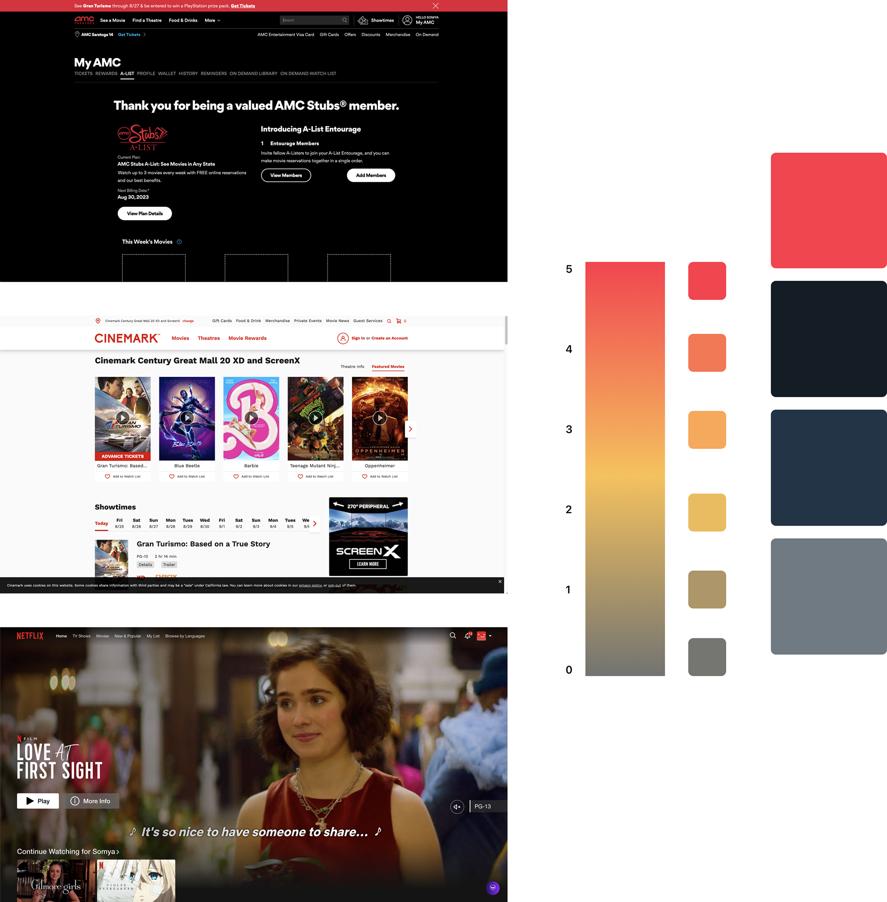Play the Barbie trailer on poster
The image size is (887, 902).
[x=251, y=418]
